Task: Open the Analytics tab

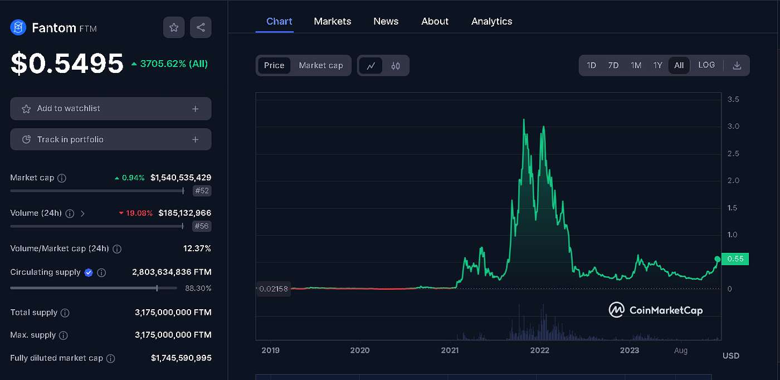Action: coord(492,21)
